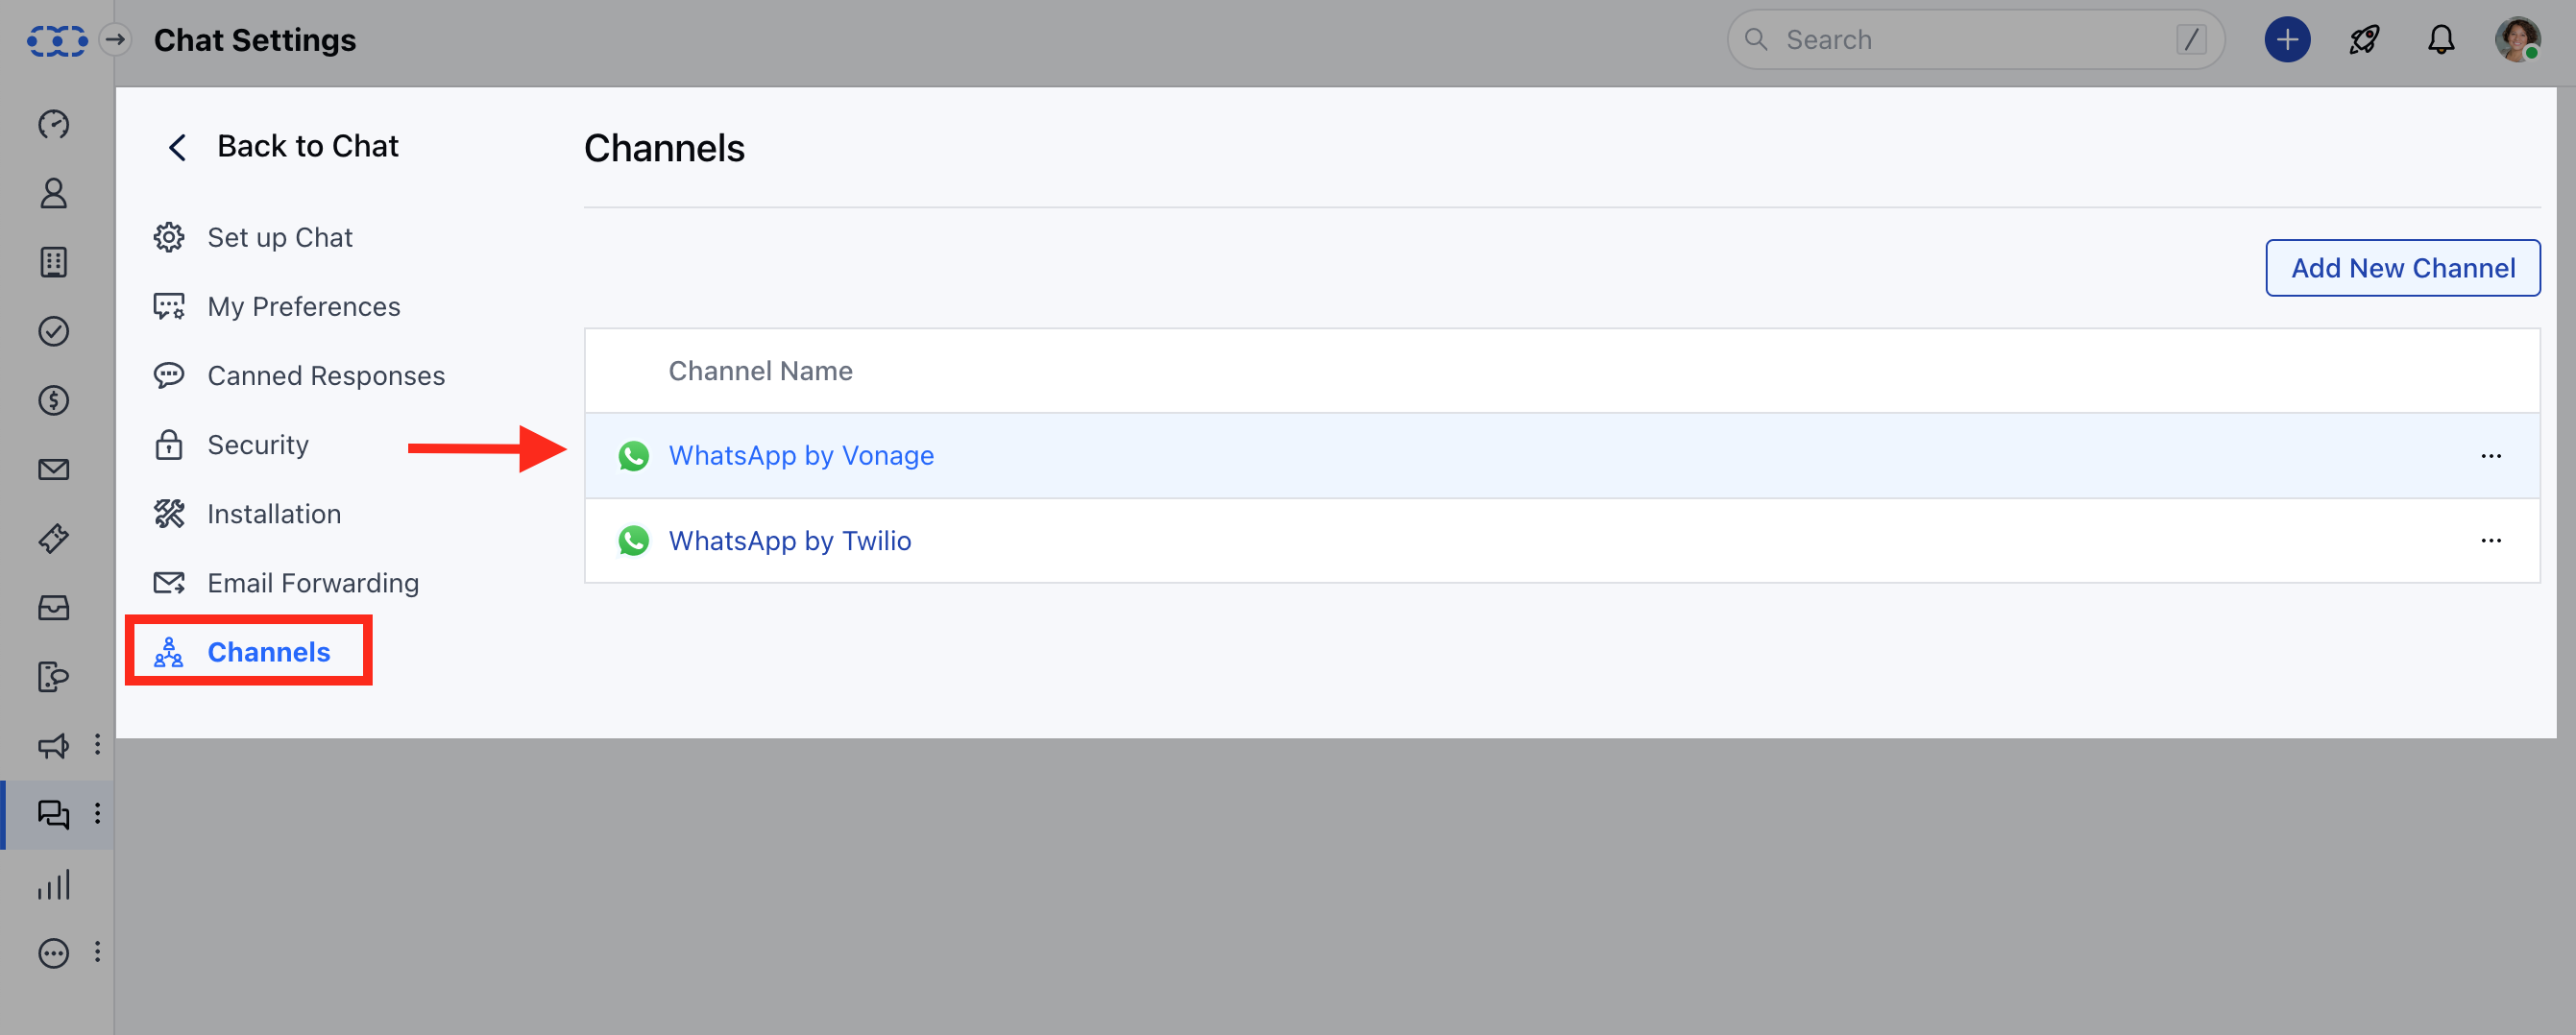Open the Security settings section

click(x=257, y=445)
